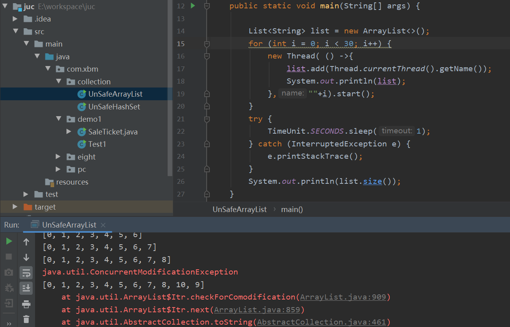The height and width of the screenshot is (327, 510).
Task: Clear console with the trash can icon
Action: (26, 319)
